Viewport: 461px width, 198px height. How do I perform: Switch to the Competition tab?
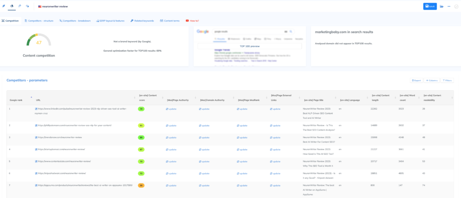pos(10,21)
